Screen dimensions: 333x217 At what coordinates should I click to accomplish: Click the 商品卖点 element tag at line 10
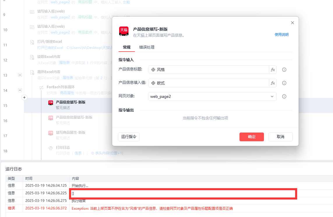pyautogui.click(x=85, y=32)
